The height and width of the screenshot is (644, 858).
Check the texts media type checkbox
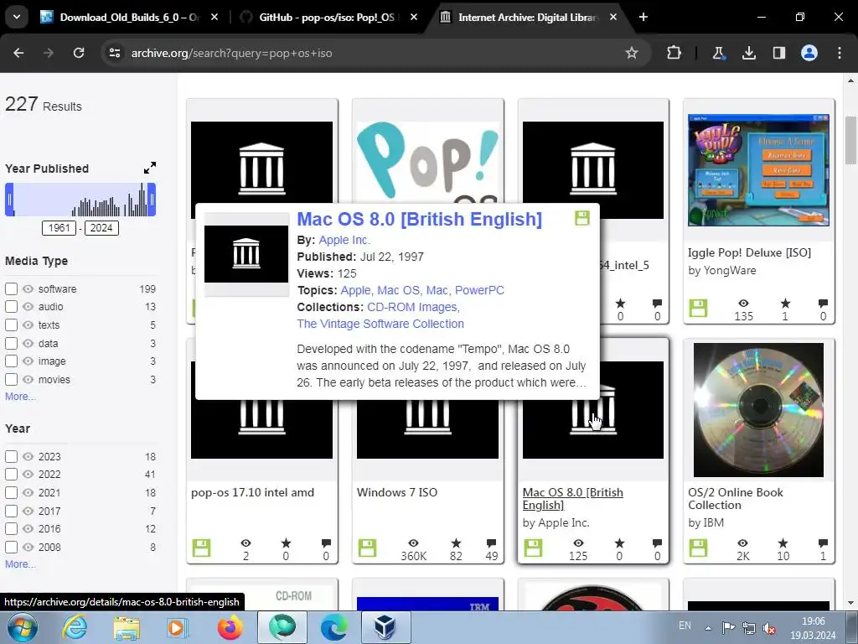point(11,325)
